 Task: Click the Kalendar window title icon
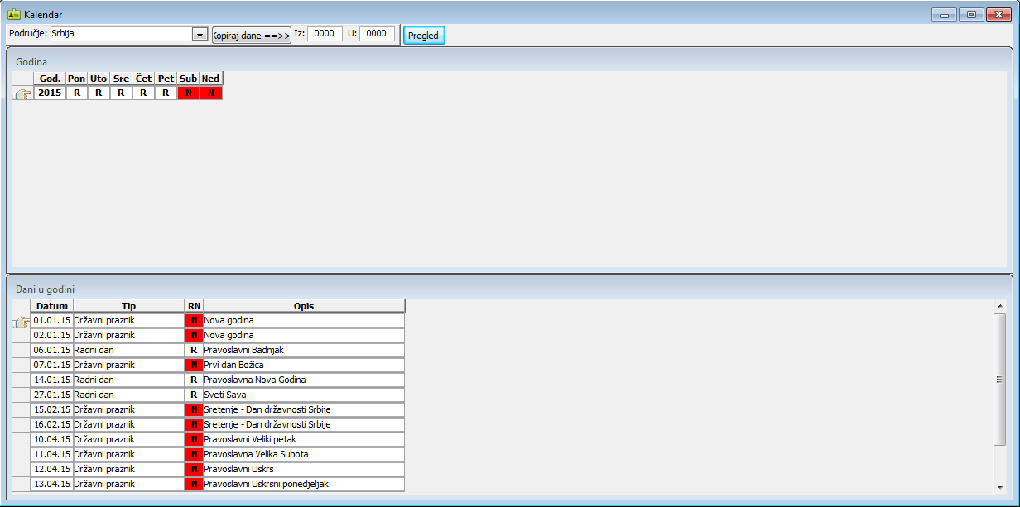14,14
